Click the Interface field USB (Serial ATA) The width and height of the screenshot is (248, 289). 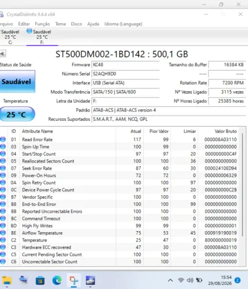(x=126, y=83)
